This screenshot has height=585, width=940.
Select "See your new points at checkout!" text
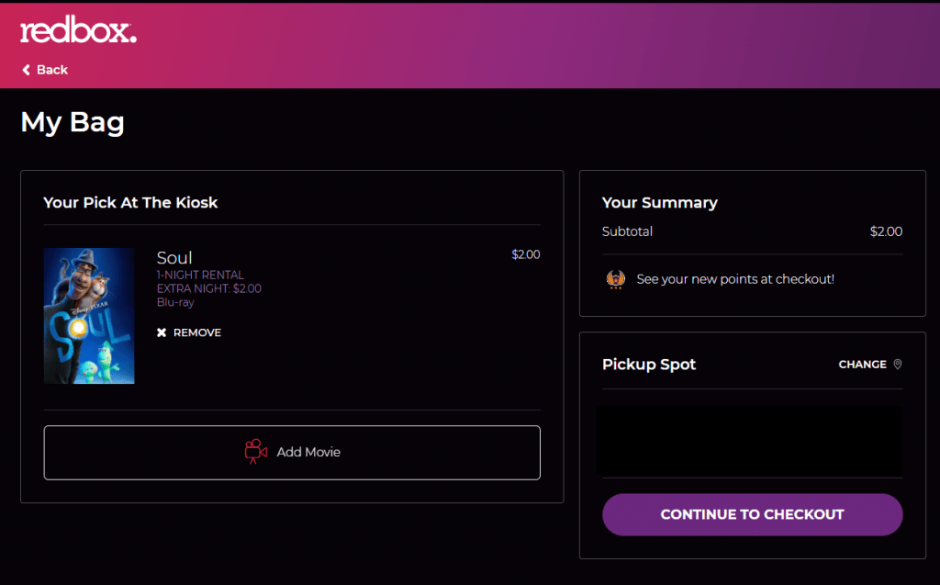pos(735,279)
